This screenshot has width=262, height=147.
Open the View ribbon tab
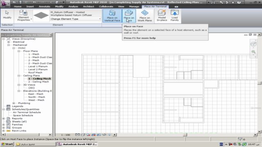coord(121,7)
